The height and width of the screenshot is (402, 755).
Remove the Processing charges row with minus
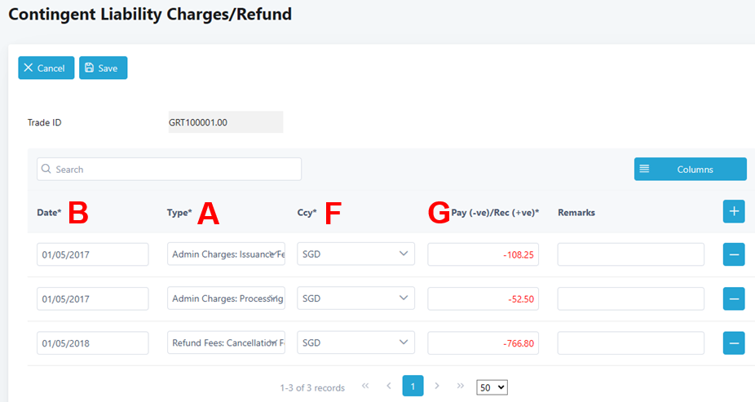pos(734,299)
